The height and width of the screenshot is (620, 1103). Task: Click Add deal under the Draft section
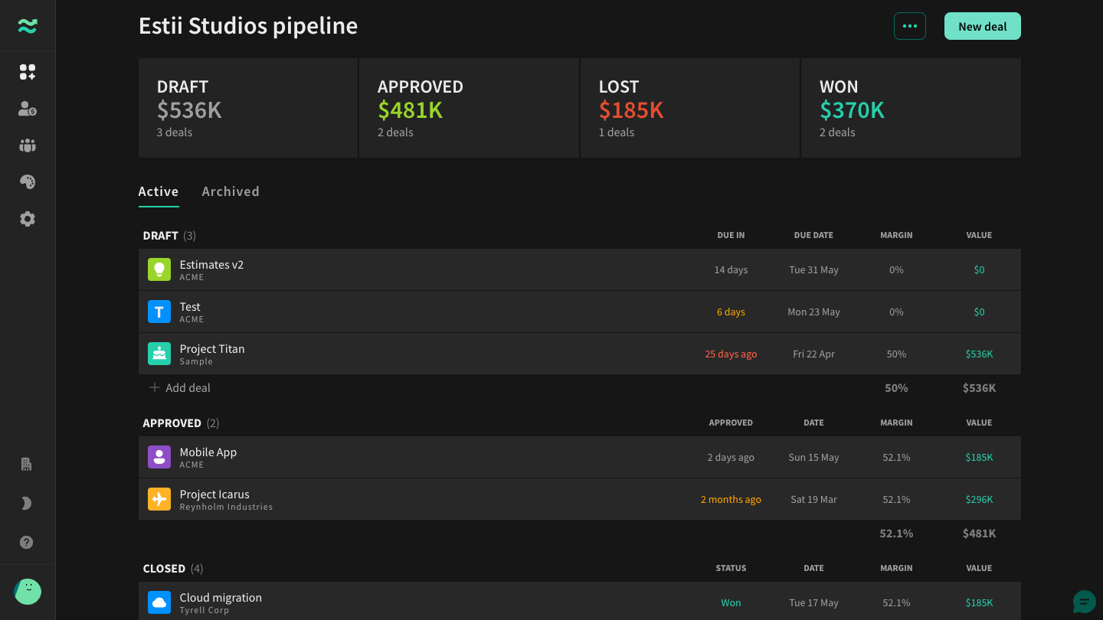click(x=180, y=388)
